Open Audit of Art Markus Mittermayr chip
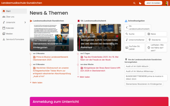This screenshot has width=170, height=106. click(x=140, y=71)
